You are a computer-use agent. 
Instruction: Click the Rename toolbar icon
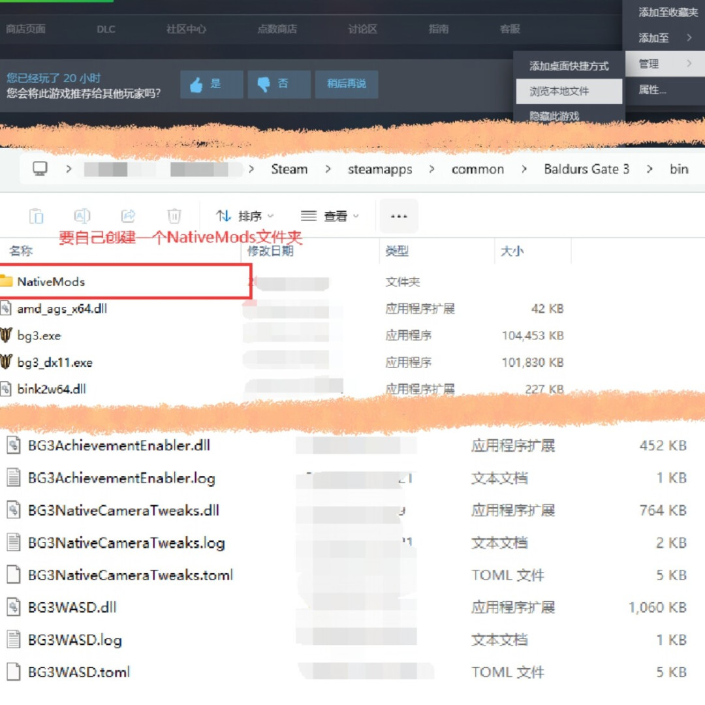click(82, 216)
